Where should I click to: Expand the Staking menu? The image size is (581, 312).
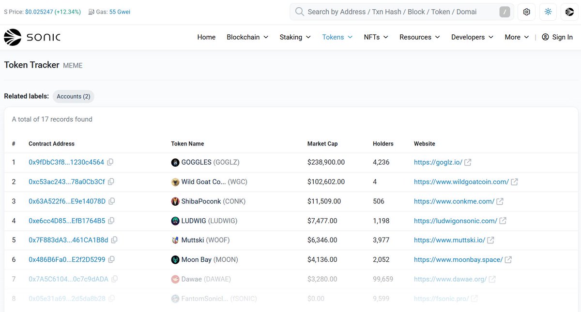pos(295,37)
